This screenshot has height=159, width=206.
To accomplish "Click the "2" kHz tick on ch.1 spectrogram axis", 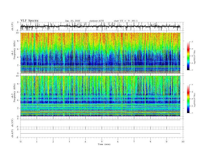I will 18,65.
